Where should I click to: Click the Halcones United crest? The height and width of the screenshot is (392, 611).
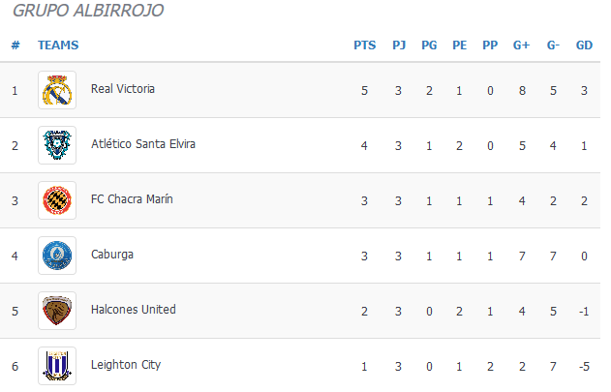tap(57, 311)
